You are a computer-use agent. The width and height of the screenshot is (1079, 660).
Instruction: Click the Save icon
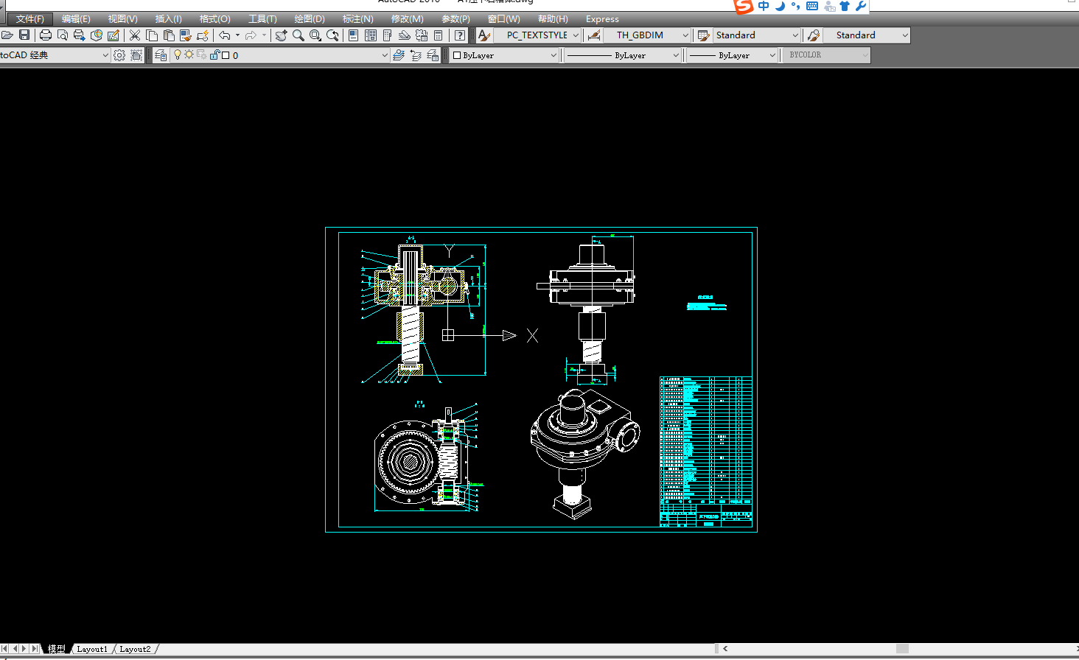pyautogui.click(x=24, y=35)
